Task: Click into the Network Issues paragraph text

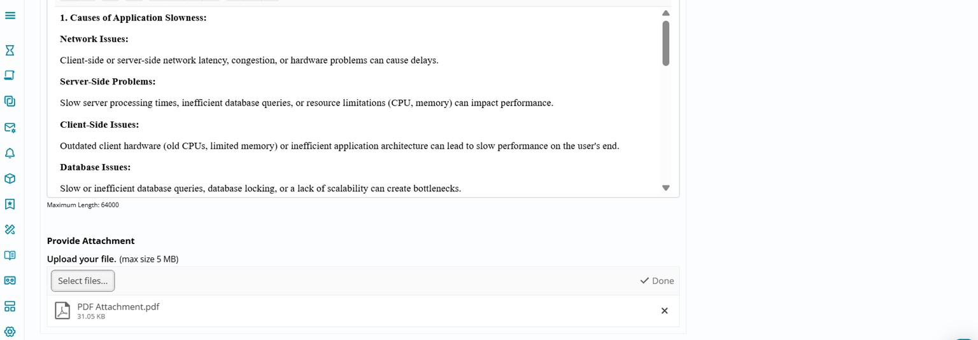Action: click(249, 60)
